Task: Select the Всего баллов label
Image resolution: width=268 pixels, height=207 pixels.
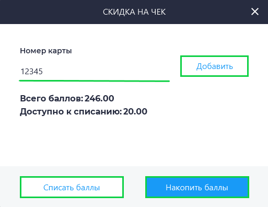Action: pyautogui.click(x=52, y=98)
